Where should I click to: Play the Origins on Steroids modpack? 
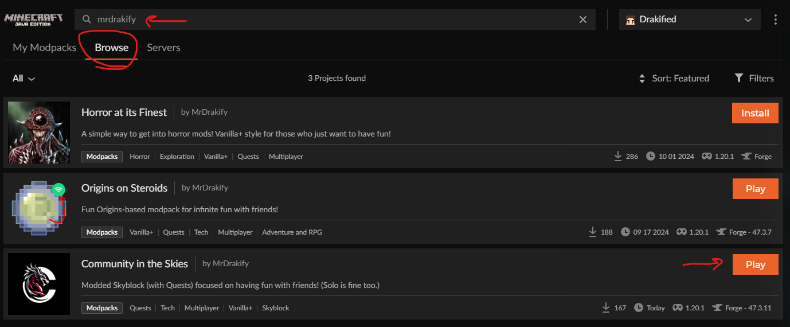click(x=755, y=189)
